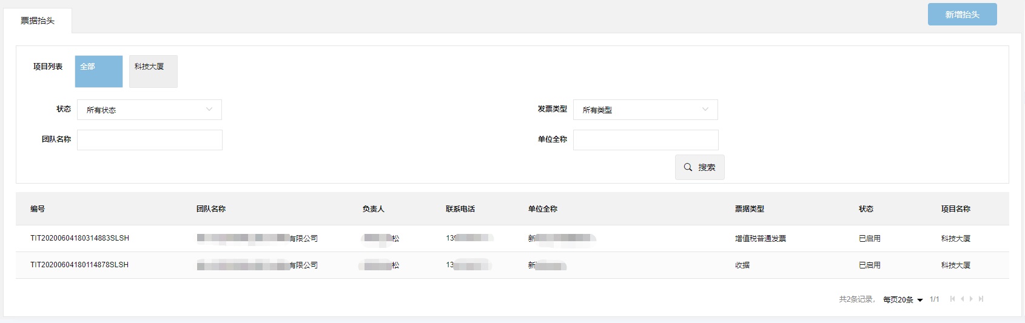1025x323 pixels.
Task: Click the previous page arrow
Action: pyautogui.click(x=962, y=299)
